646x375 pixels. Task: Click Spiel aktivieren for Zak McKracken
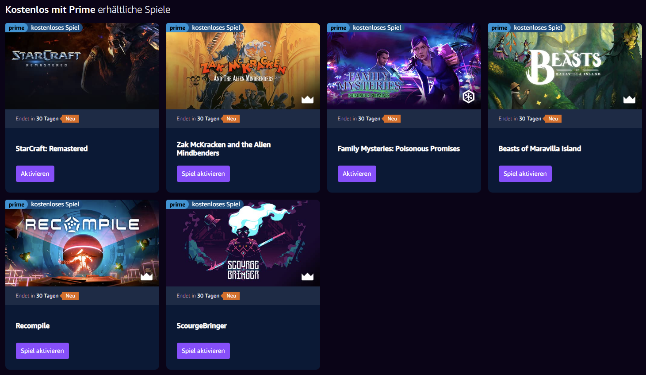click(x=203, y=174)
